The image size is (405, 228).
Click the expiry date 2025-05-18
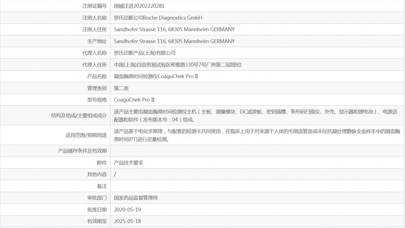click(x=127, y=221)
